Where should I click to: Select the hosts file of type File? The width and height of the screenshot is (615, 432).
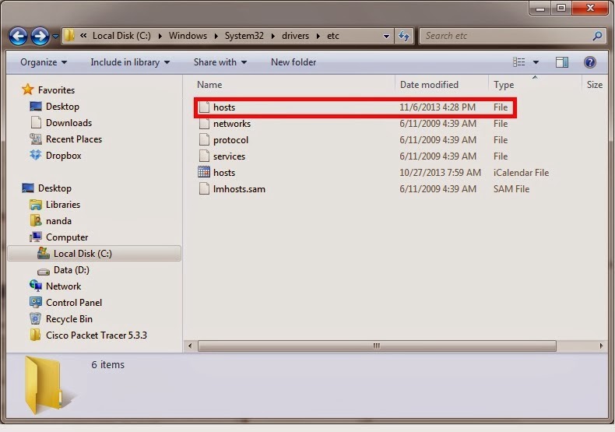tap(355, 107)
